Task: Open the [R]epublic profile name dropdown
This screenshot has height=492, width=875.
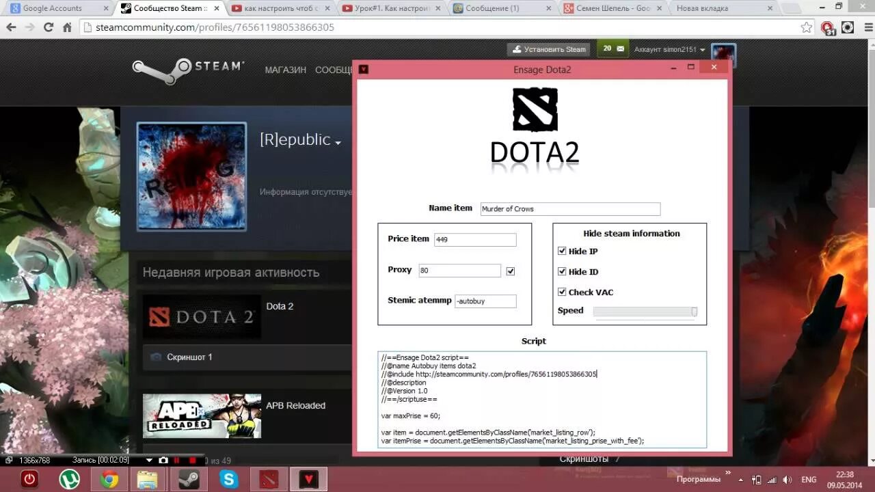Action: 338,142
